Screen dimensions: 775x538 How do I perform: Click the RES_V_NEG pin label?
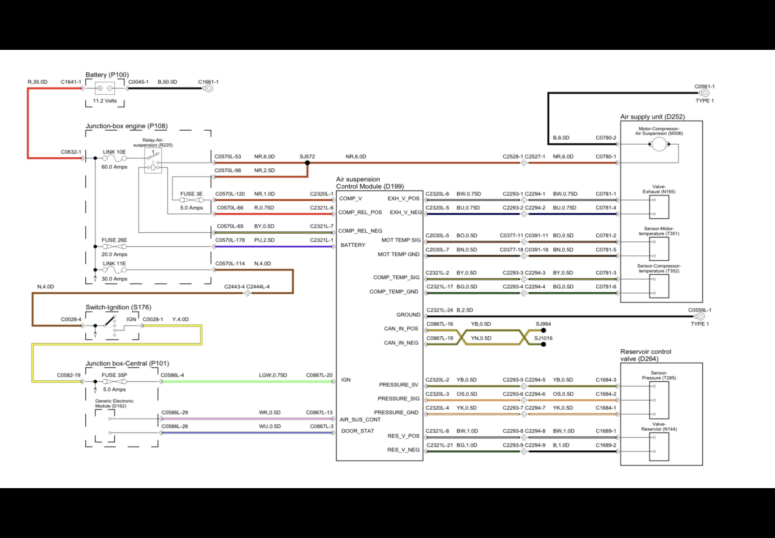tap(403, 450)
